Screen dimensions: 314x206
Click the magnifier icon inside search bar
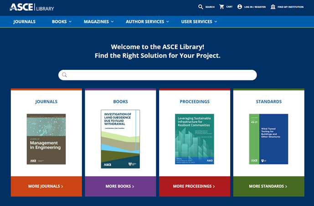pyautogui.click(x=64, y=75)
